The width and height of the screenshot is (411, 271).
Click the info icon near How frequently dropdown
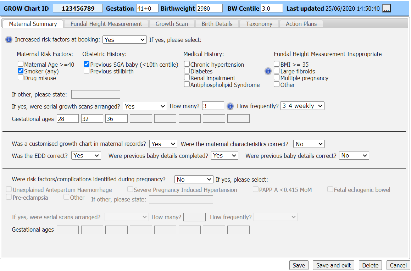230,105
